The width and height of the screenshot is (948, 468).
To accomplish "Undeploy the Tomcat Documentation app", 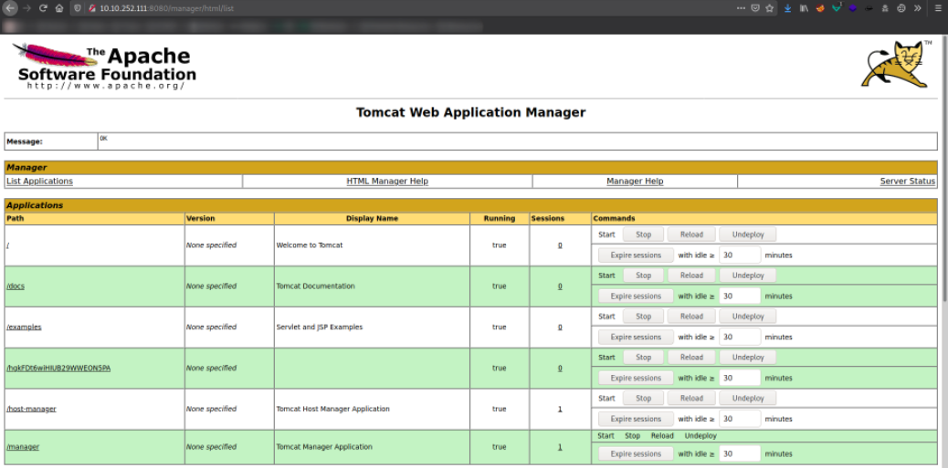I will tap(748, 276).
